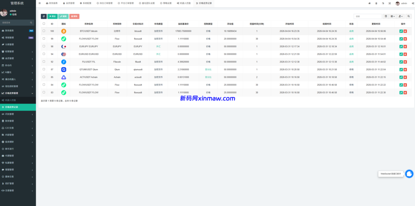Click the red delete icon for ID 100
The image size is (415, 206).
pyautogui.click(x=405, y=31)
